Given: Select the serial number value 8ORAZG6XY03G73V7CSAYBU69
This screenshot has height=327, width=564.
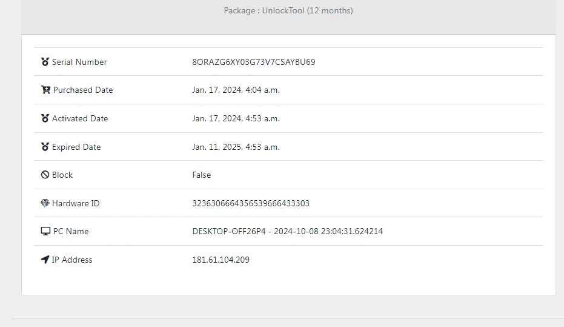Looking at the screenshot, I should [x=254, y=62].
